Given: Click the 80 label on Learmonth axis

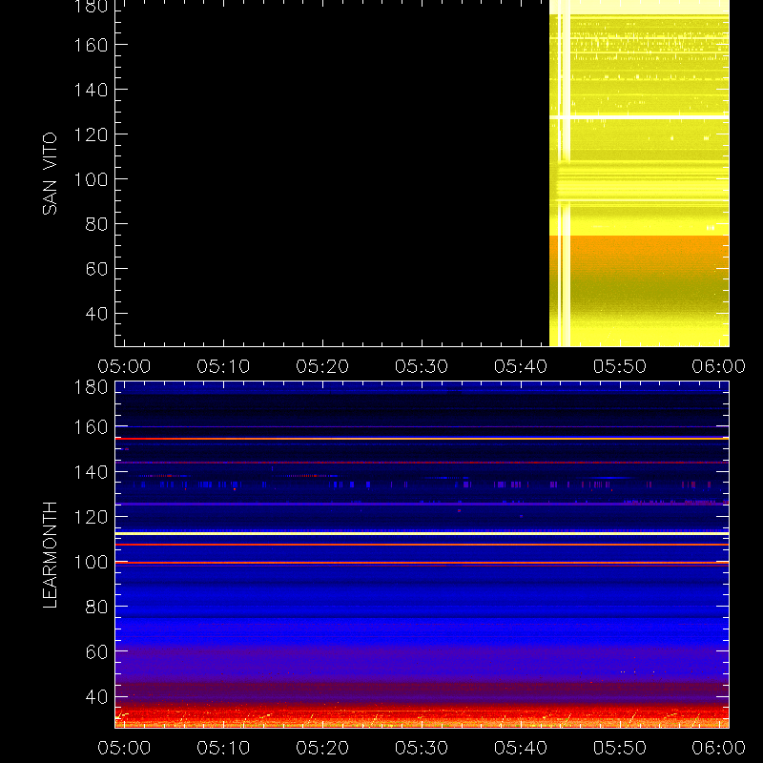Looking at the screenshot, I should [96, 607].
